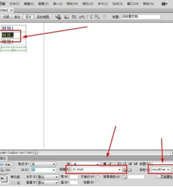Switch to HTML properties mode
The width and height of the screenshot is (173, 187).
tap(6, 165)
